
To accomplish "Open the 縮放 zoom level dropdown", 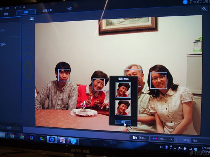I will (201, 141).
